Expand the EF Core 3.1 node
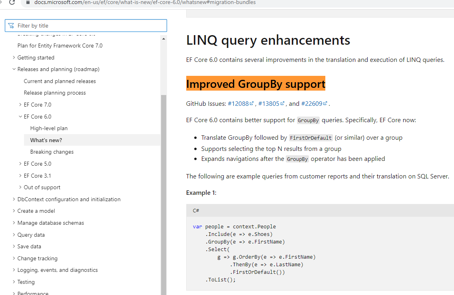 coord(20,176)
